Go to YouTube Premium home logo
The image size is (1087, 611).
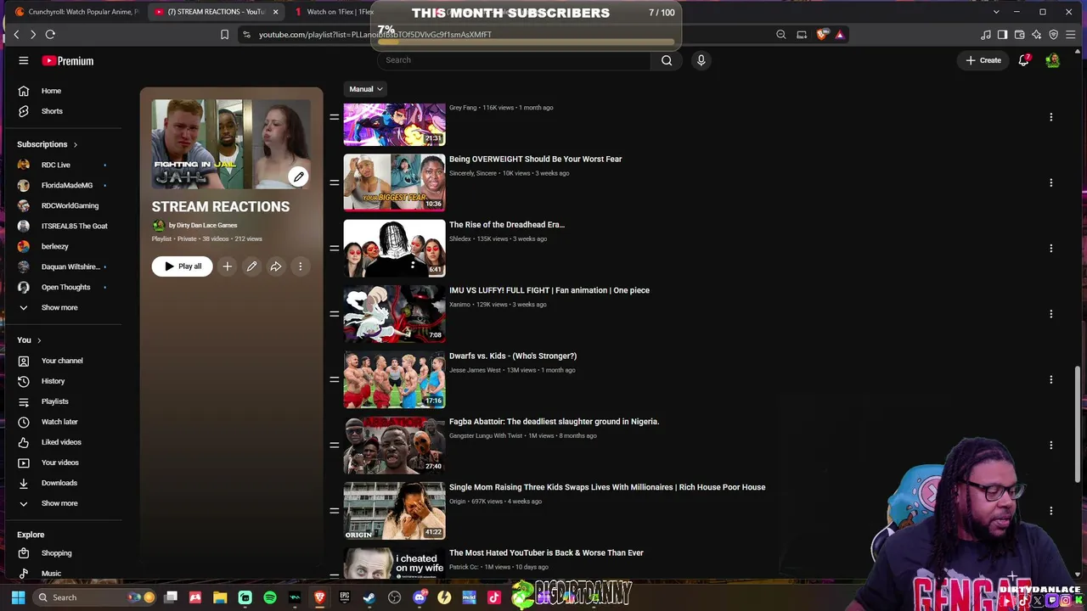[68, 61]
